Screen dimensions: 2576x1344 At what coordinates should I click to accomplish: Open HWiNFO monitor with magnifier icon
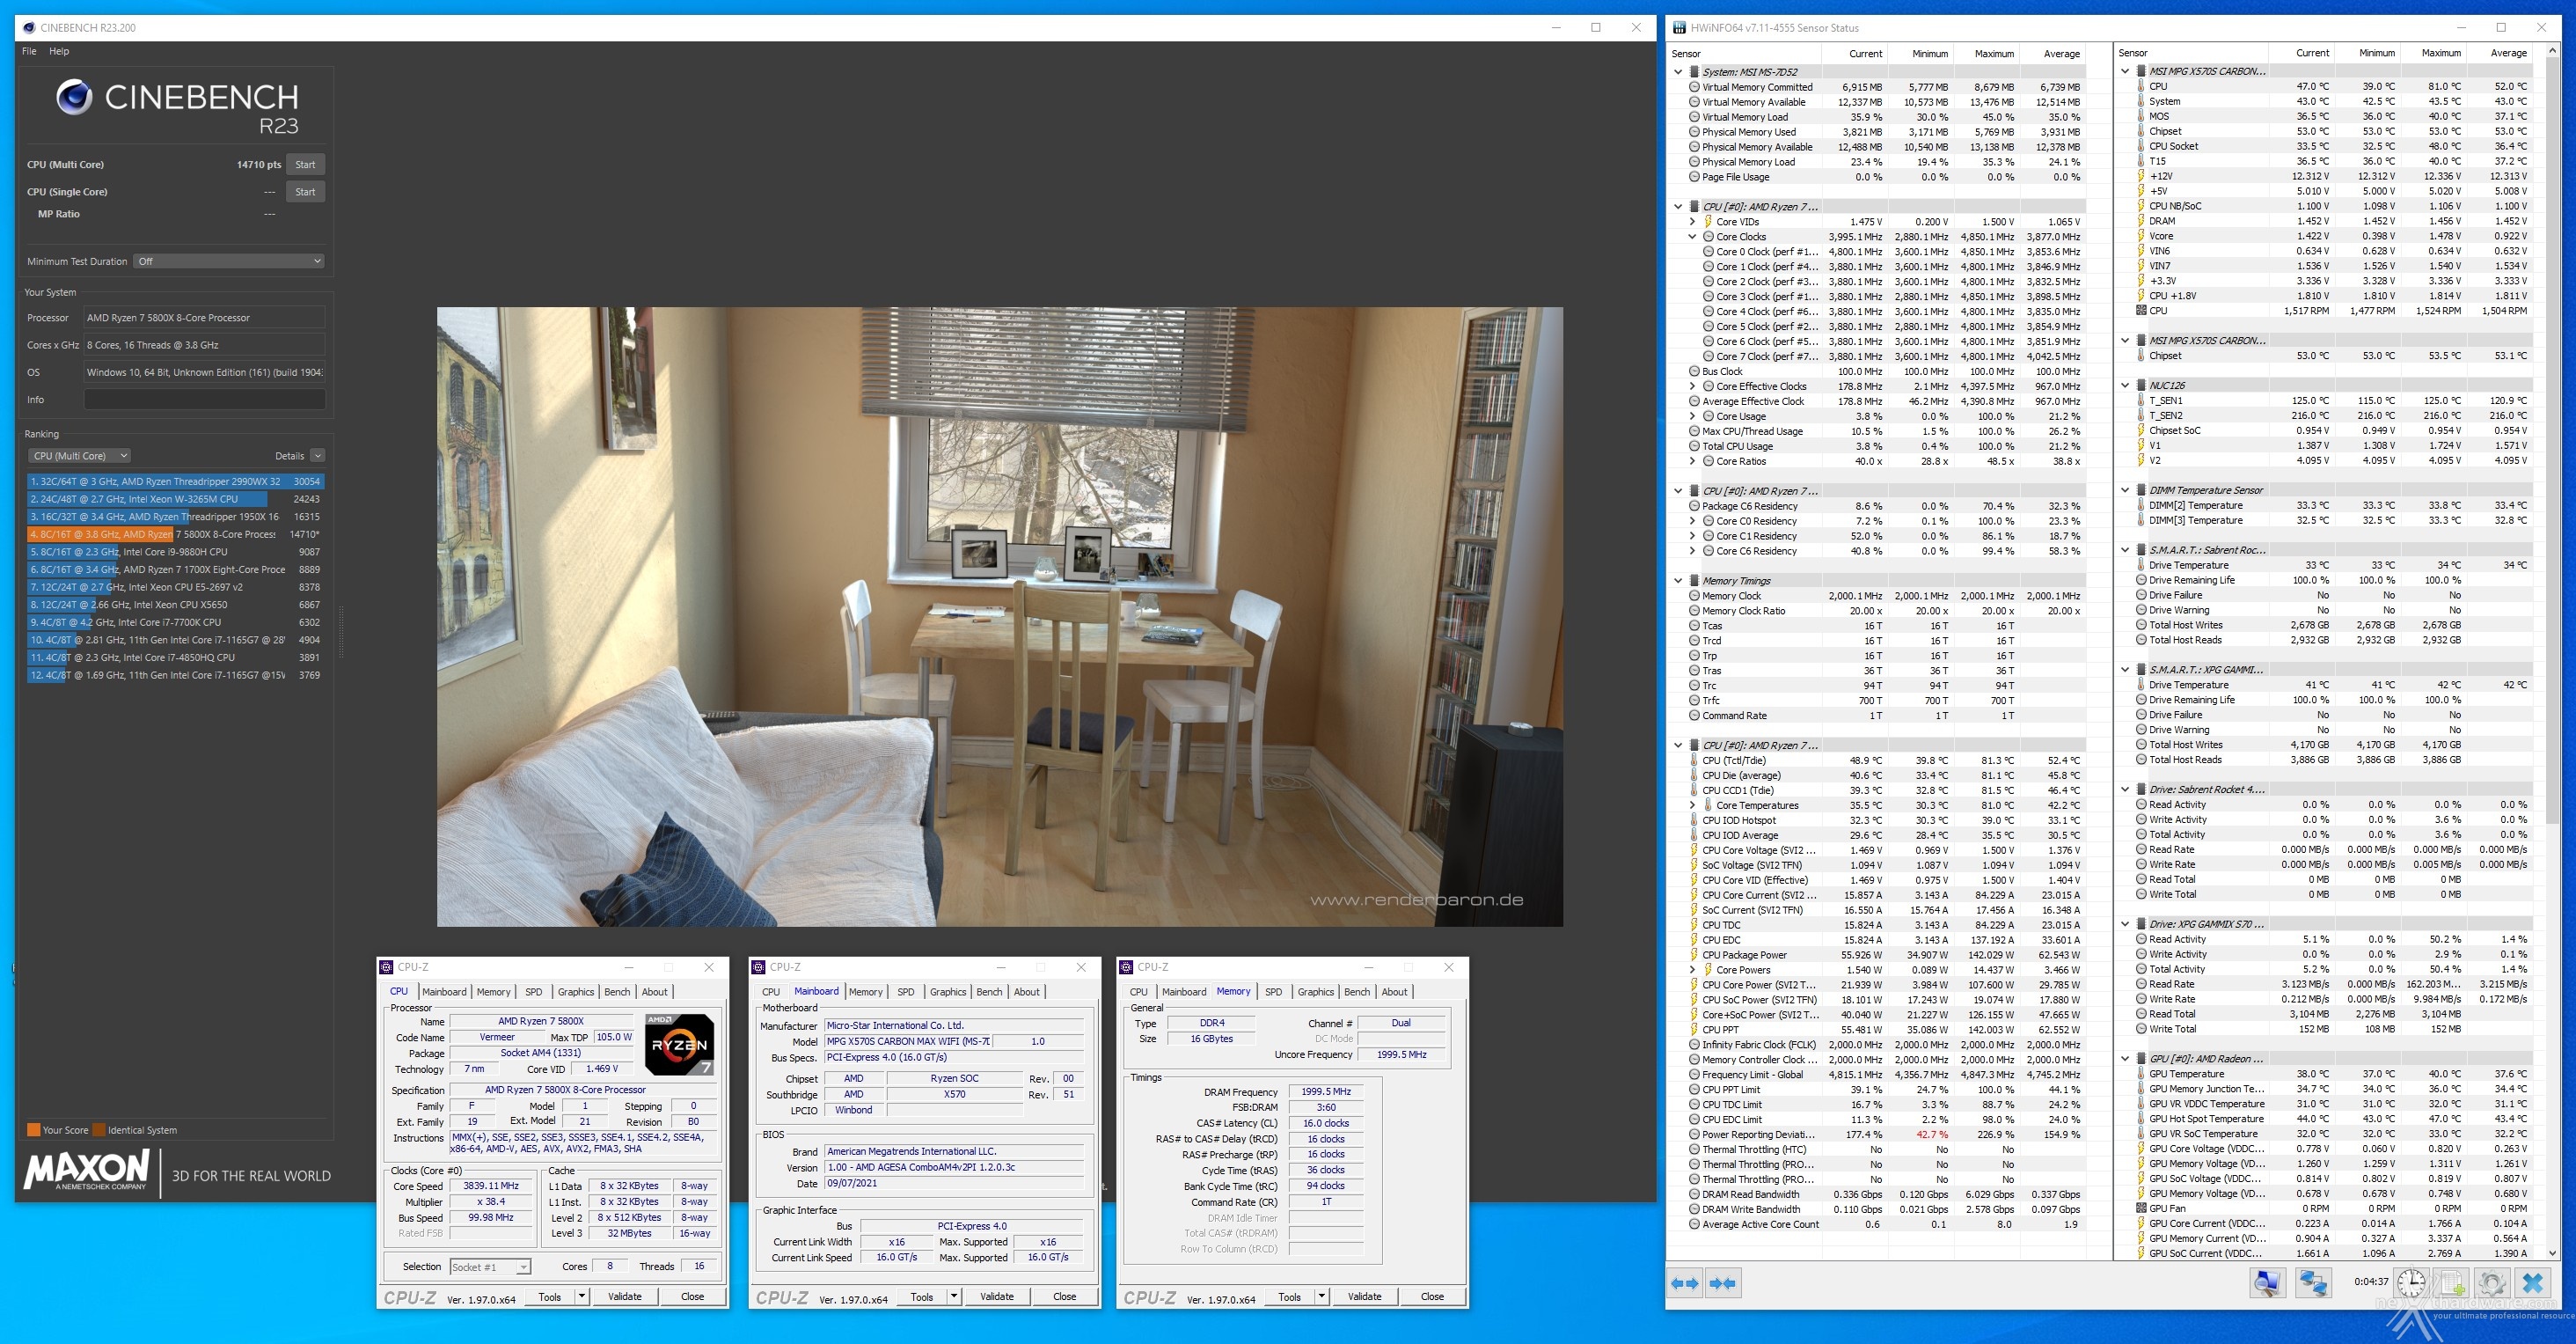[x=2267, y=1283]
